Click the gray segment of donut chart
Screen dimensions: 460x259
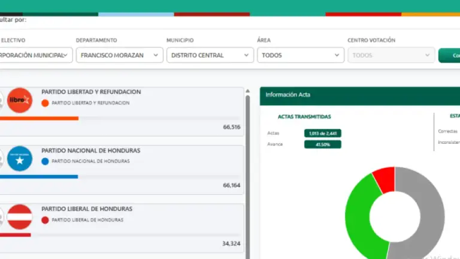(x=431, y=217)
